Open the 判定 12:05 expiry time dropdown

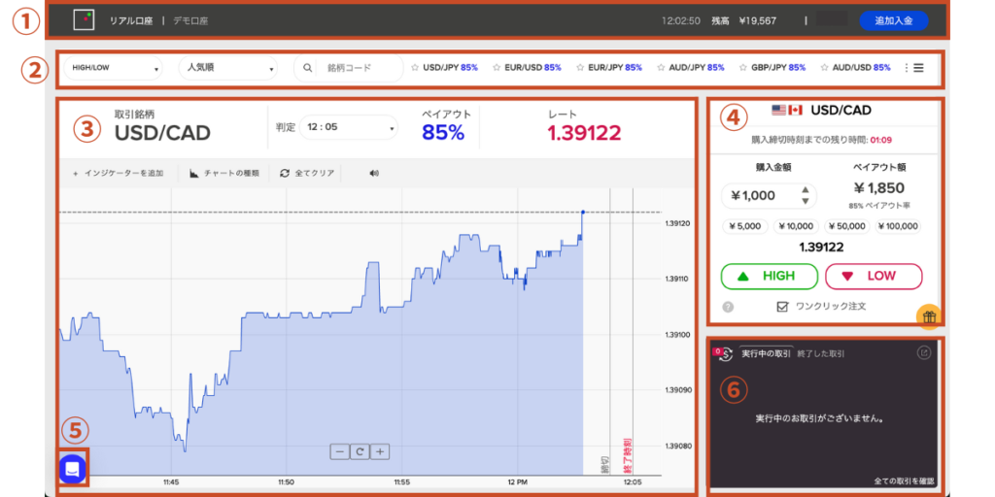coord(349,128)
